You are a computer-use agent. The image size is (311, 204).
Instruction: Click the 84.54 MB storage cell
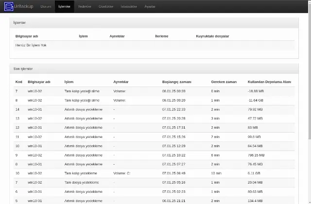[255, 146]
